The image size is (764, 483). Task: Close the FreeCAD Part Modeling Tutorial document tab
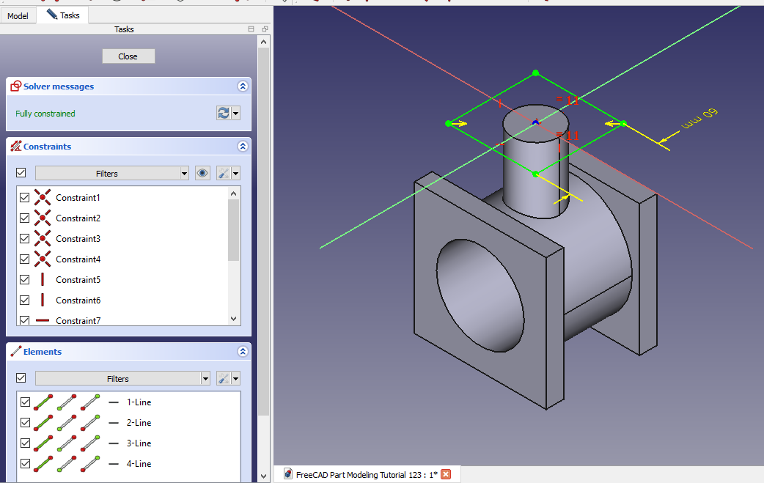[x=445, y=474]
